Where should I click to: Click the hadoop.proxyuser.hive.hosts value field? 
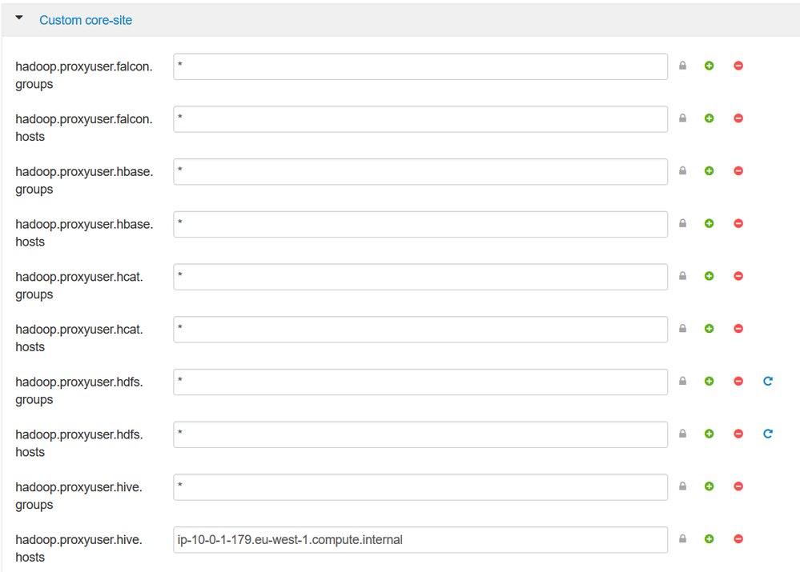coord(420,539)
